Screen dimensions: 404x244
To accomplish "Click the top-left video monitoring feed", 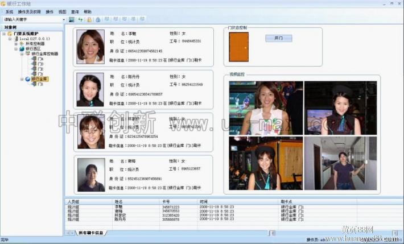I will (266, 107).
